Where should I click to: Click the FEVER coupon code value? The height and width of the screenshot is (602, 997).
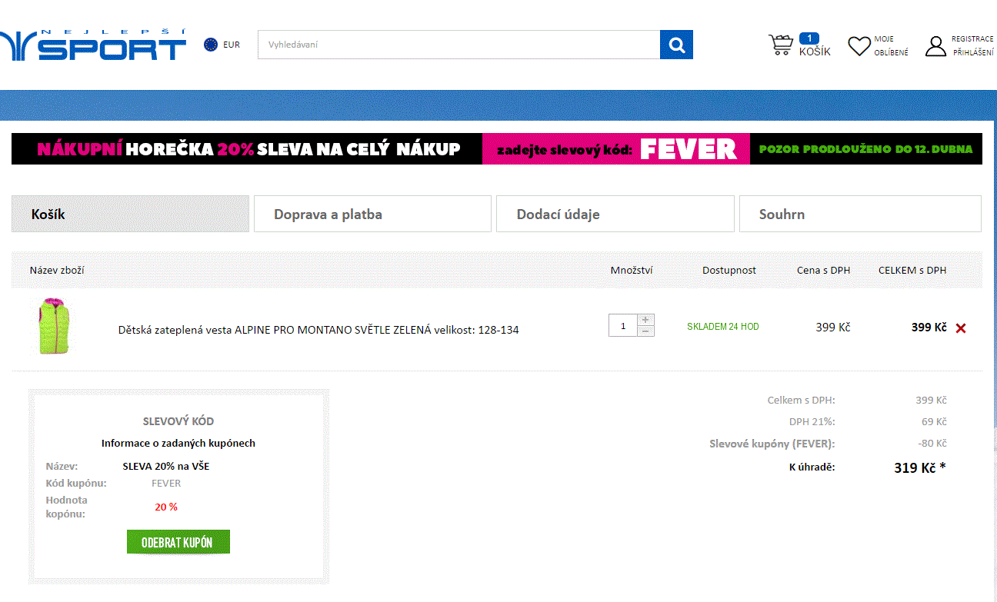(x=166, y=484)
